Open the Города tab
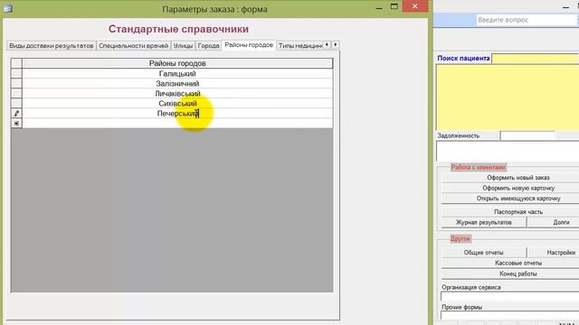579x325 pixels. tap(209, 46)
